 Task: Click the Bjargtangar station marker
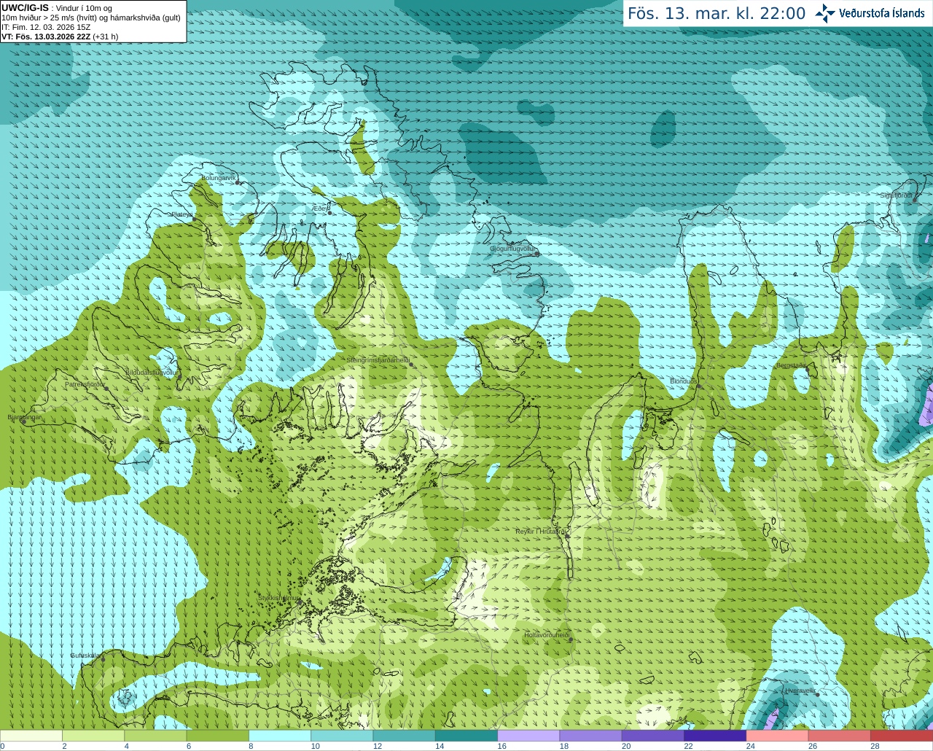[x=23, y=422]
